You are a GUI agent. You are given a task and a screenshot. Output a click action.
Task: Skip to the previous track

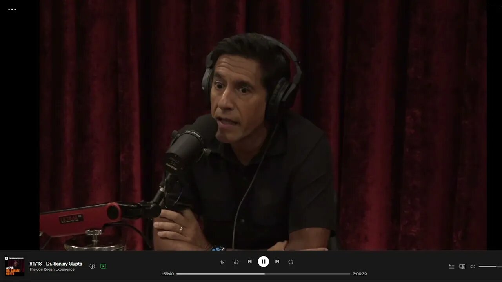(250, 262)
